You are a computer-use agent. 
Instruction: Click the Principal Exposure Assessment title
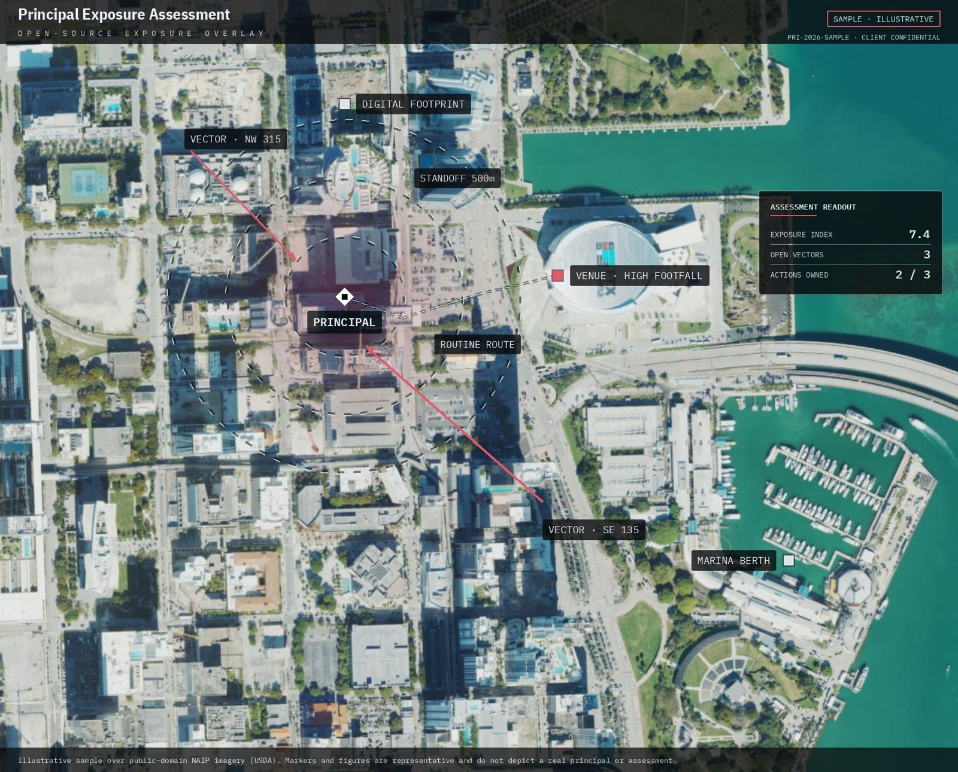(124, 14)
